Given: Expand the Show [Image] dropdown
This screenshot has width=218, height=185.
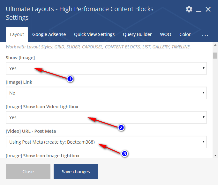Looking at the screenshot, I should pyautogui.click(x=106, y=68).
